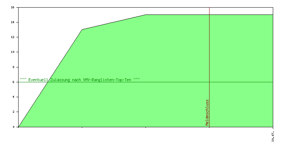Screen dimensions: 291x145
Task: Click the y-axis value 0
Action: 13,127
